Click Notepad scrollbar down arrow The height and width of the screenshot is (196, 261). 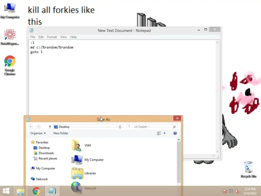coord(217,152)
